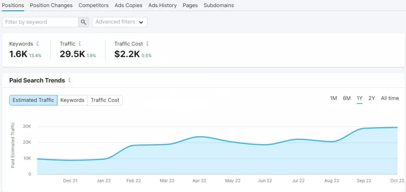
Task: Click the info icon next to Traffic
Action: pos(80,43)
